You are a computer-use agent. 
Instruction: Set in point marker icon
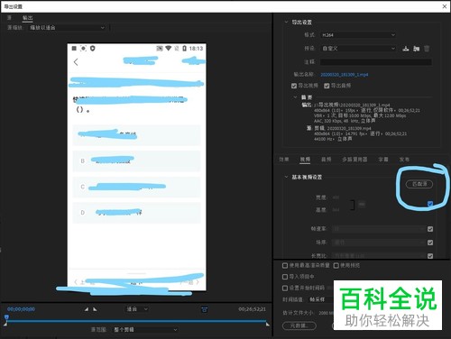point(87,309)
